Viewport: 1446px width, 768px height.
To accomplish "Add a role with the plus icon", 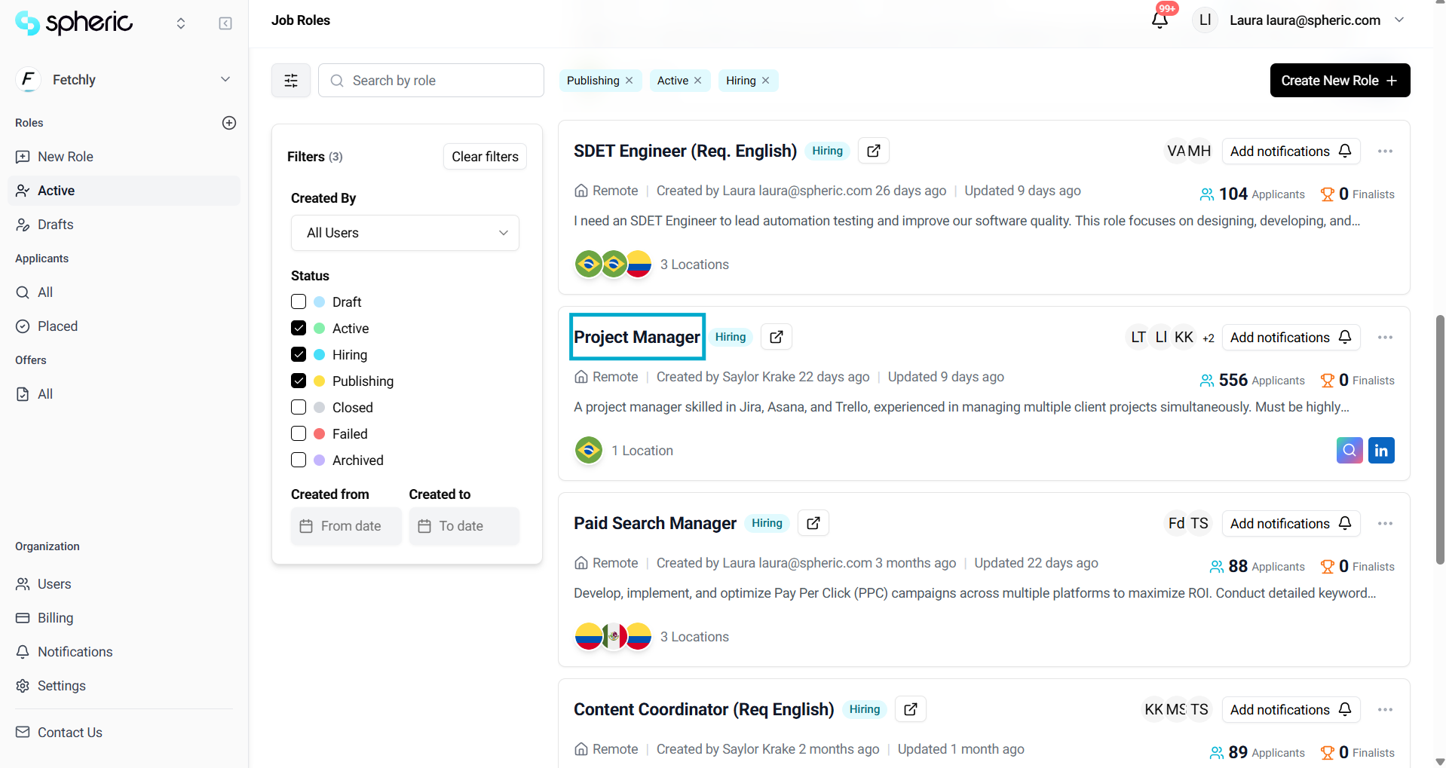I will (x=229, y=123).
